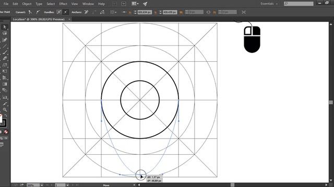
Task: Click the X position stepper arrows
Action: [135, 12]
